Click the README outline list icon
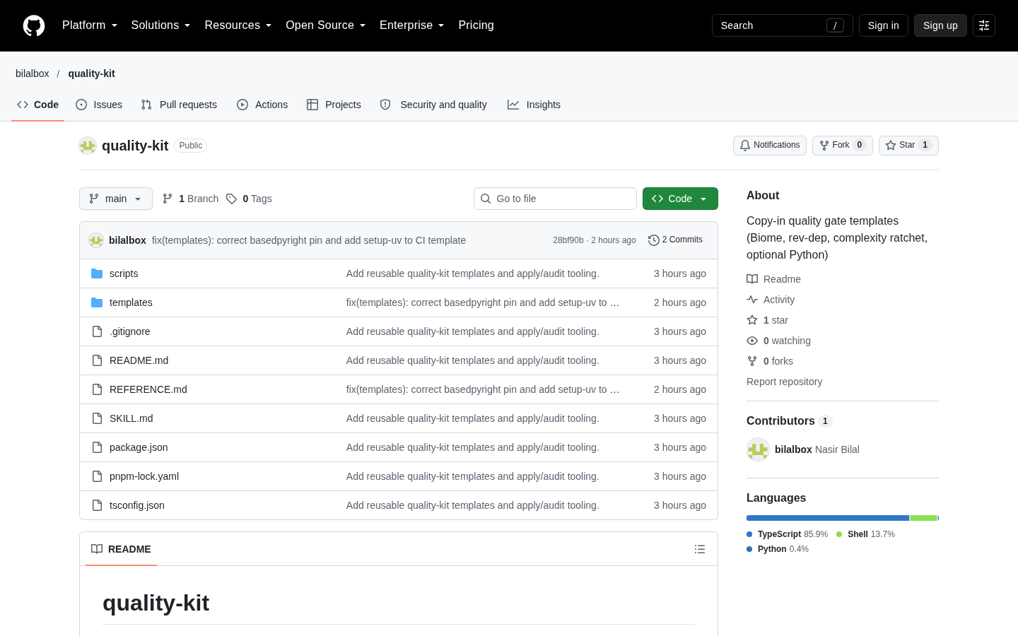The width and height of the screenshot is (1018, 636). point(700,549)
